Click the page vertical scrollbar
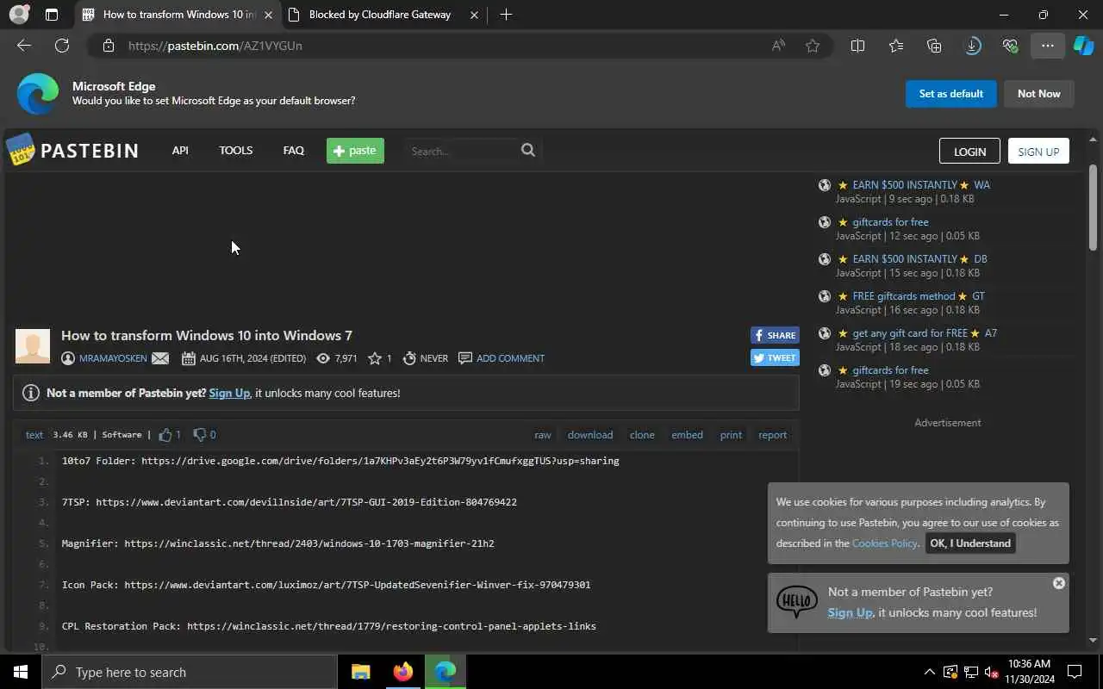Viewport: 1103px width, 689px height. pos(1094,207)
